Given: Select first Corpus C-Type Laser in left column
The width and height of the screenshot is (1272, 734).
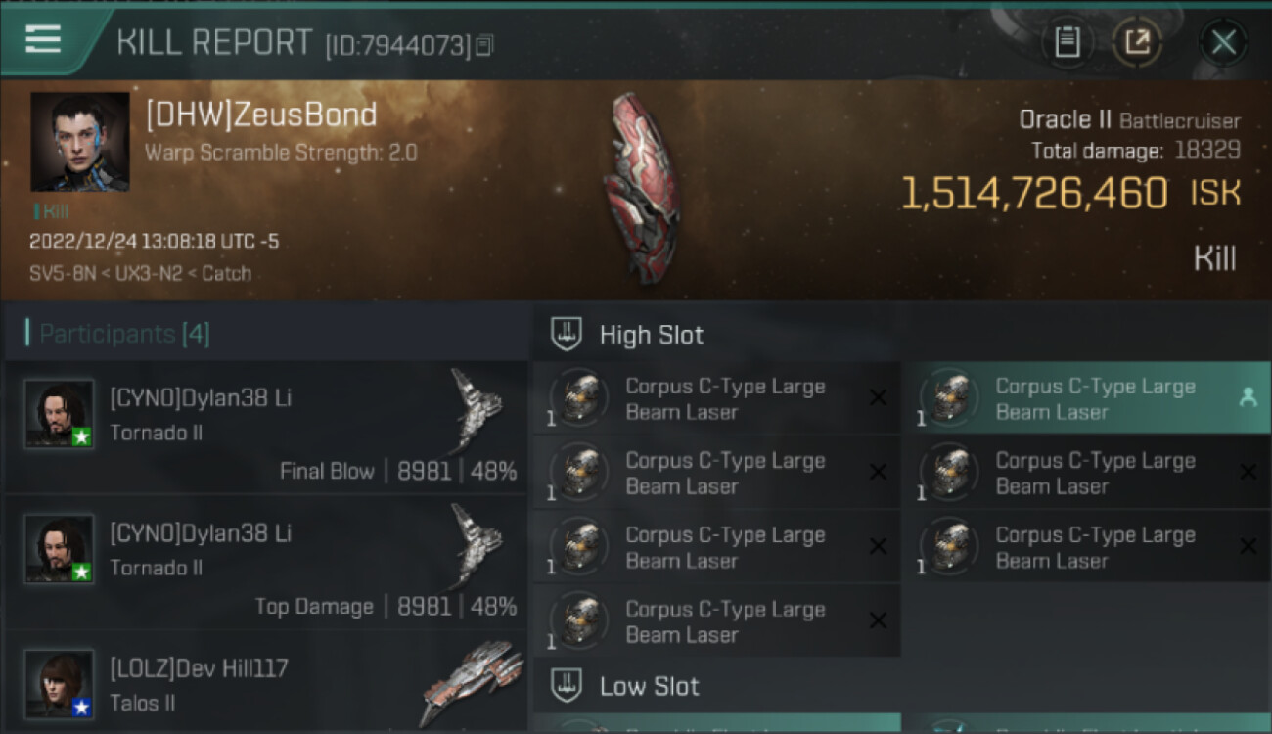Looking at the screenshot, I should coord(715,398).
